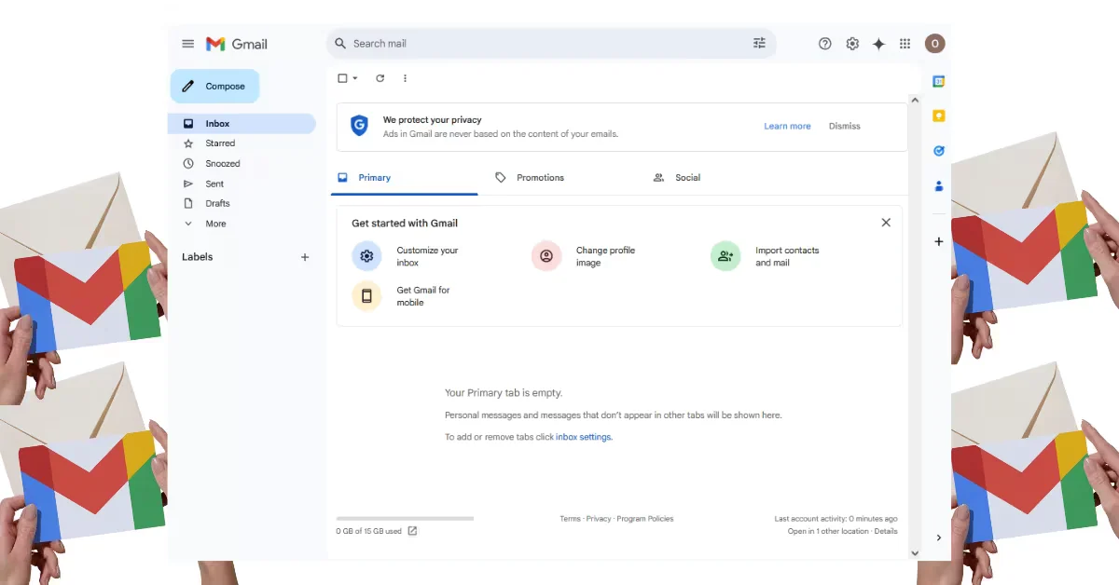1119x585 pixels.
Task: Click 'Your Primary tab is empty.' text
Action: [504, 393]
